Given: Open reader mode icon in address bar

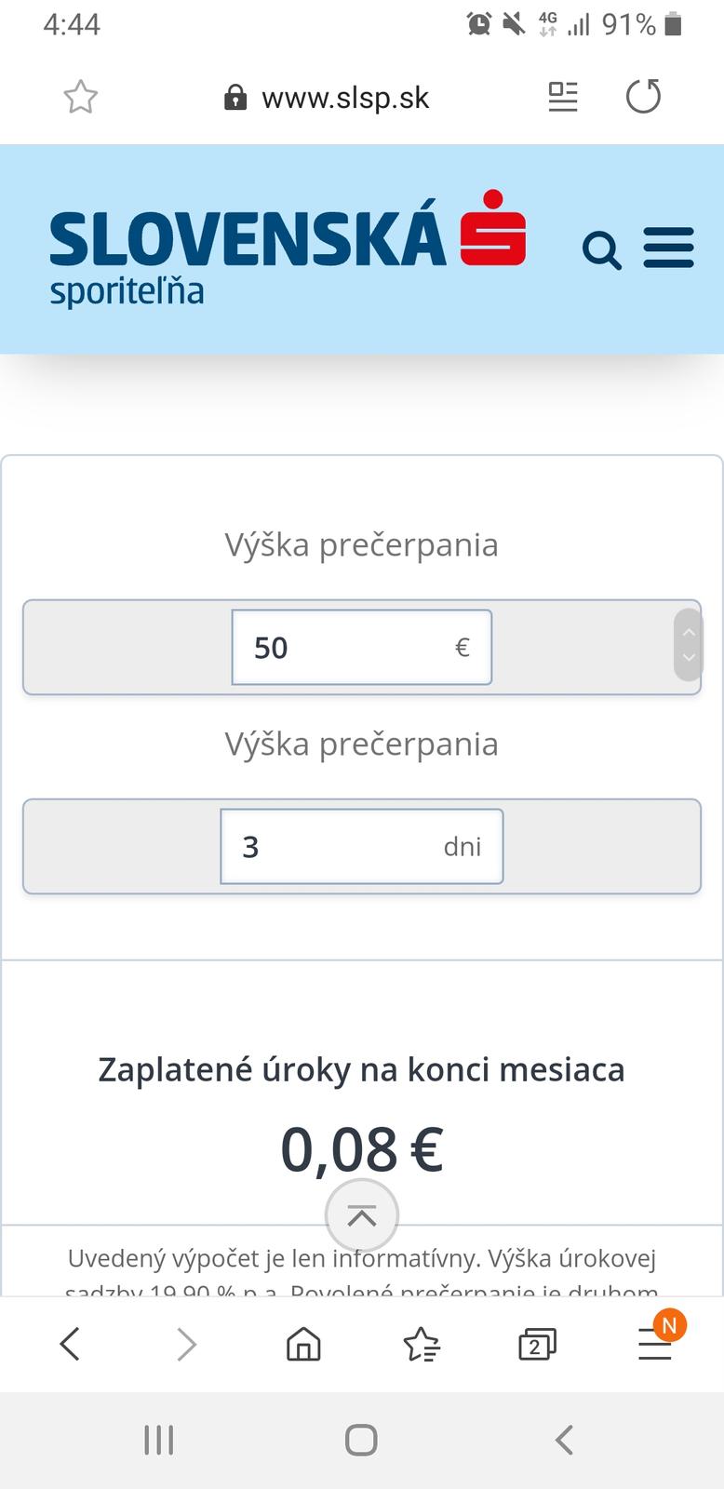Looking at the screenshot, I should [x=563, y=97].
